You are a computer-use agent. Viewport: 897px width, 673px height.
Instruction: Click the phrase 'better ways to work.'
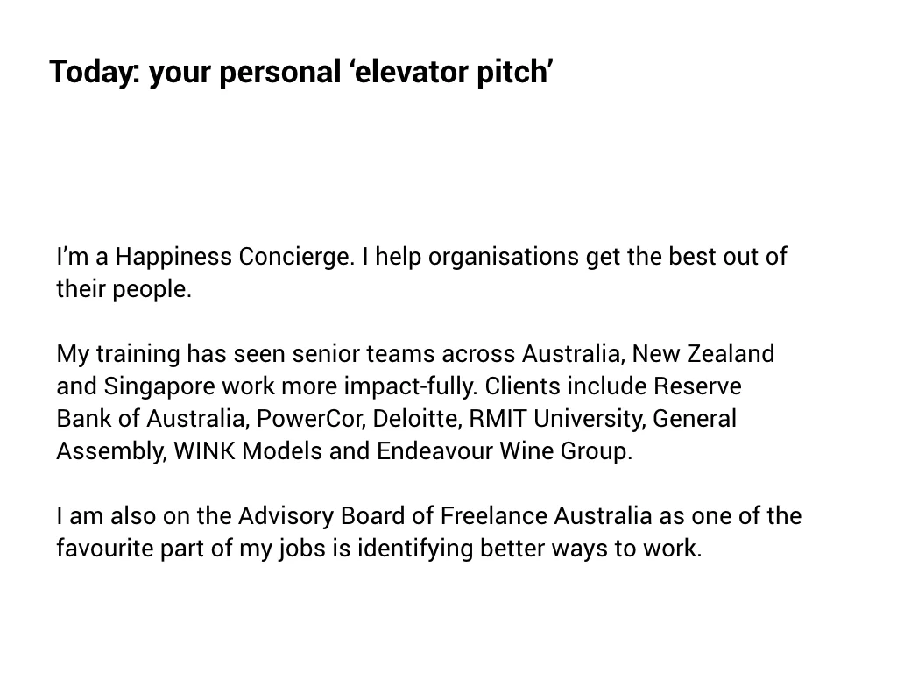(x=590, y=549)
